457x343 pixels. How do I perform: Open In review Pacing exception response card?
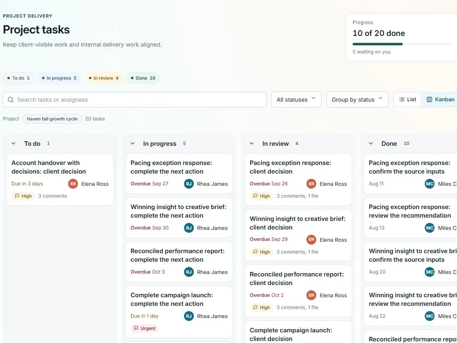click(x=298, y=179)
